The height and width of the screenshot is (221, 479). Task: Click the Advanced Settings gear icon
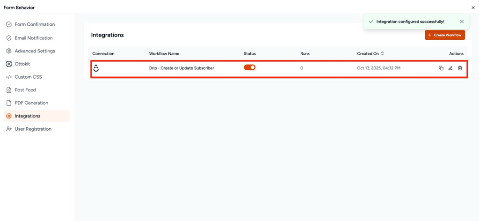9,51
